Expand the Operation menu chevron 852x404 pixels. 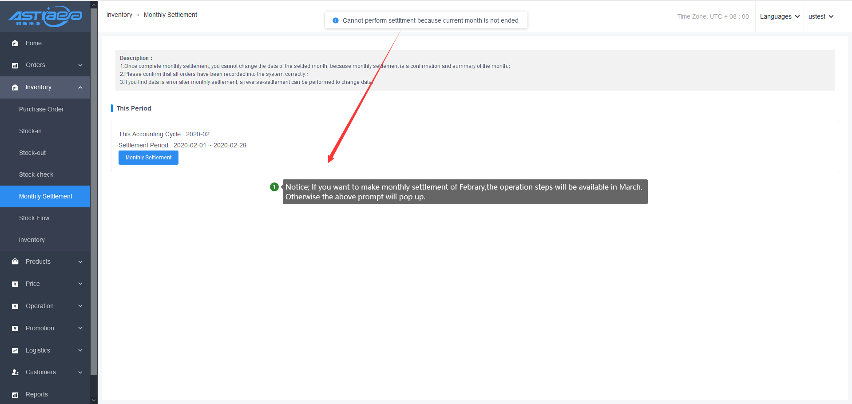pyautogui.click(x=80, y=306)
